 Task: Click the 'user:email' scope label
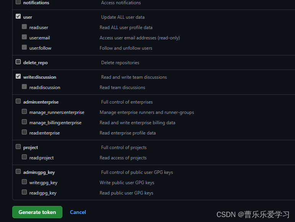(40, 38)
